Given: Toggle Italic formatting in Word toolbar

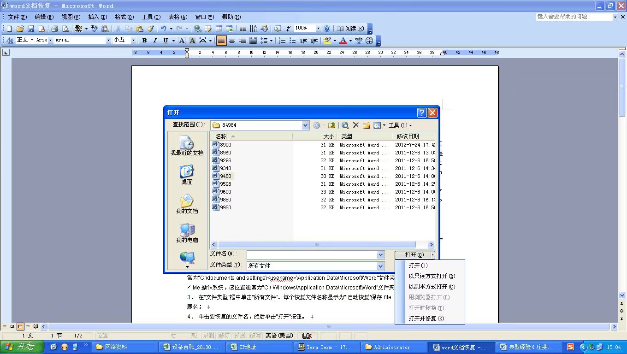Looking at the screenshot, I should coord(155,41).
